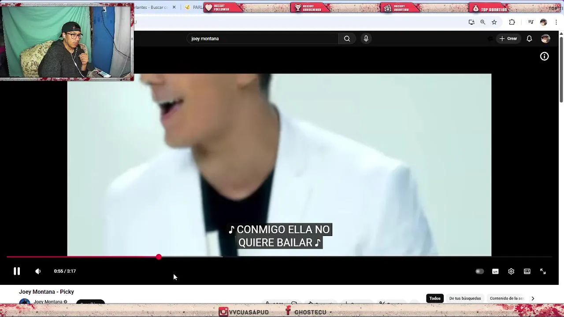This screenshot has width=564, height=317.
Task: Bookmark this page with the star
Action: [494, 22]
